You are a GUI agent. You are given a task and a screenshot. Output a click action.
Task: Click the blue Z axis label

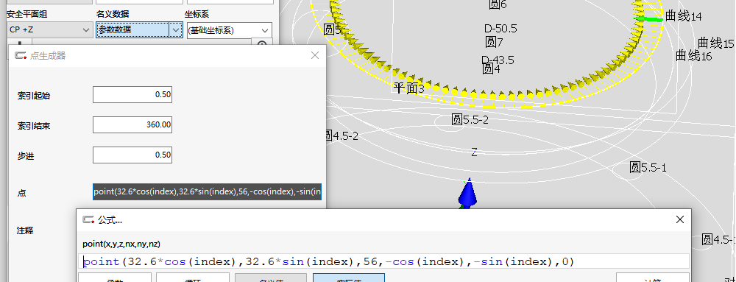click(x=474, y=152)
